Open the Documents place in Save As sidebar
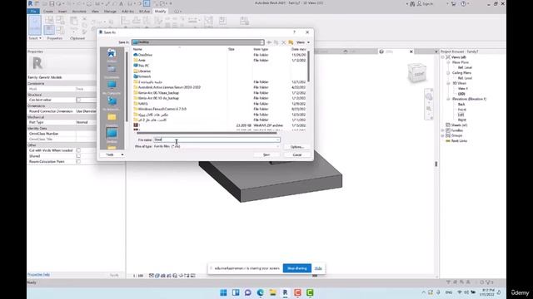Image resolution: width=533 pixels, height=299 pixels. click(112, 71)
